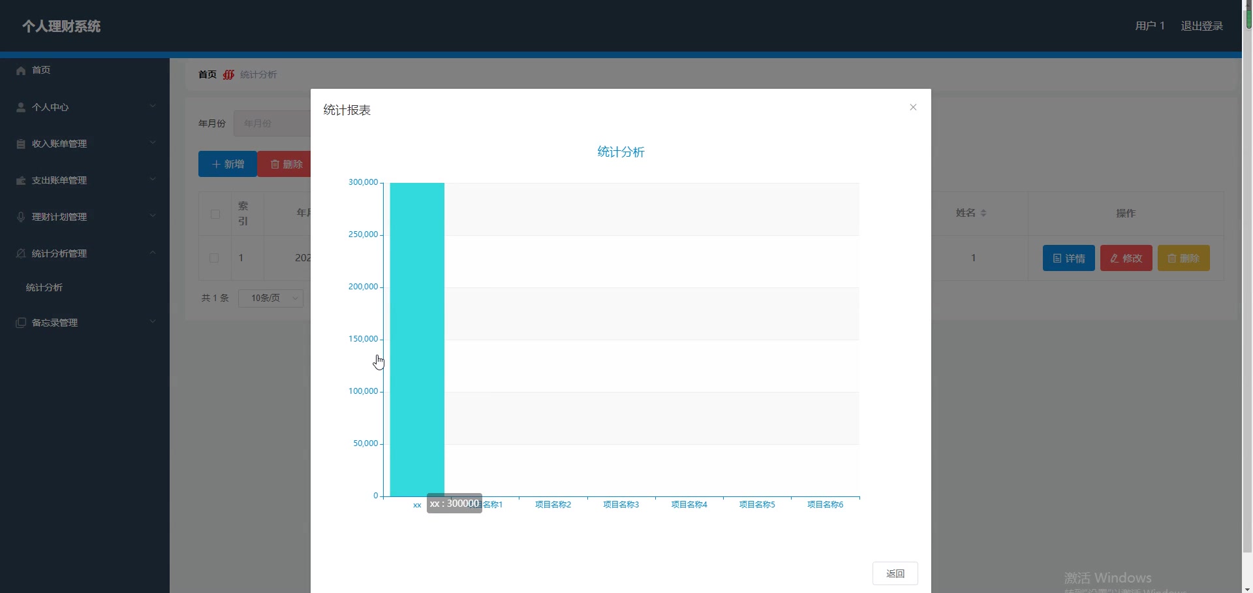
Task: Click the microphone icon beside 理财计划管理
Action: (x=21, y=217)
